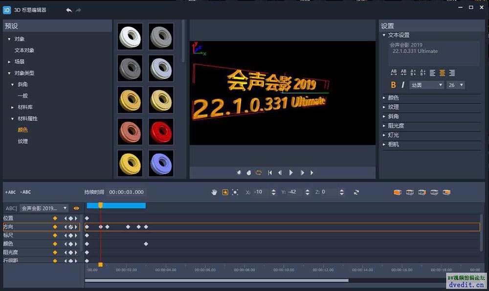Select the rotate tool highlighted orange

point(225,193)
